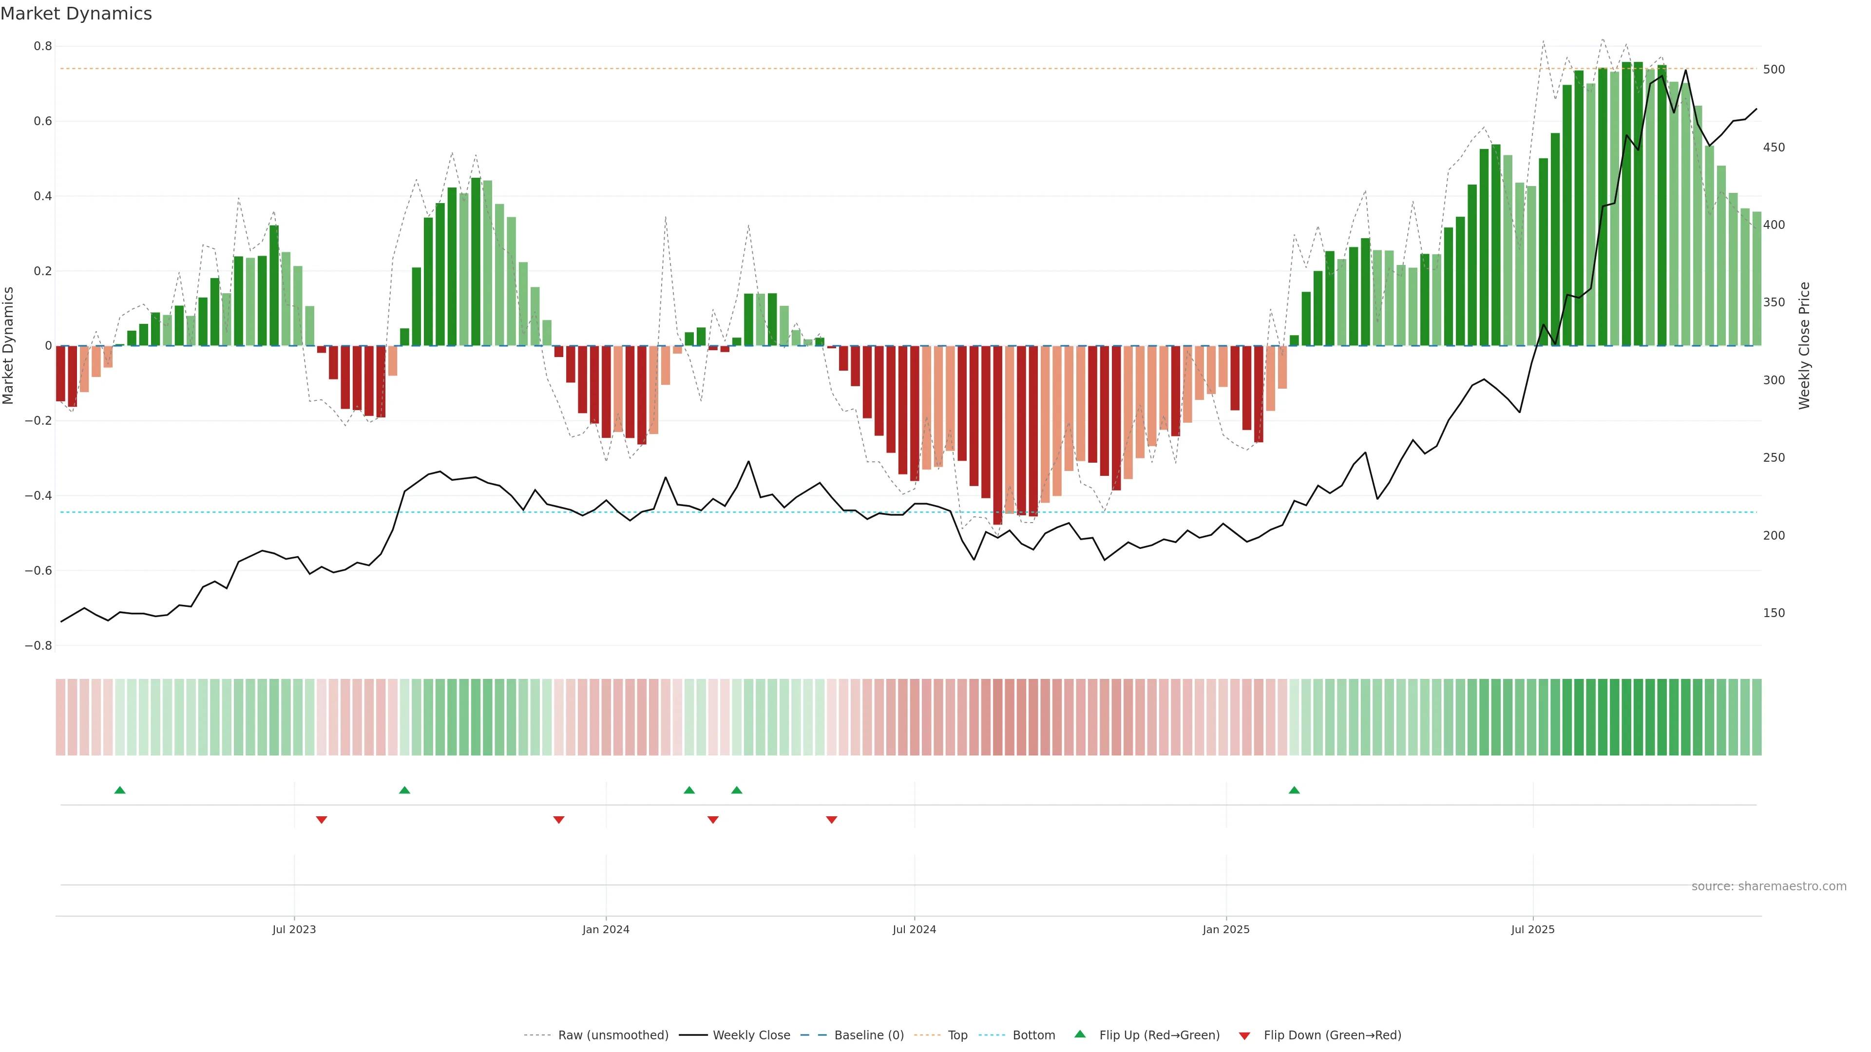The image size is (1871, 1052).
Task: Click the red flip-down triangle before Jan 2024
Action: tap(558, 820)
